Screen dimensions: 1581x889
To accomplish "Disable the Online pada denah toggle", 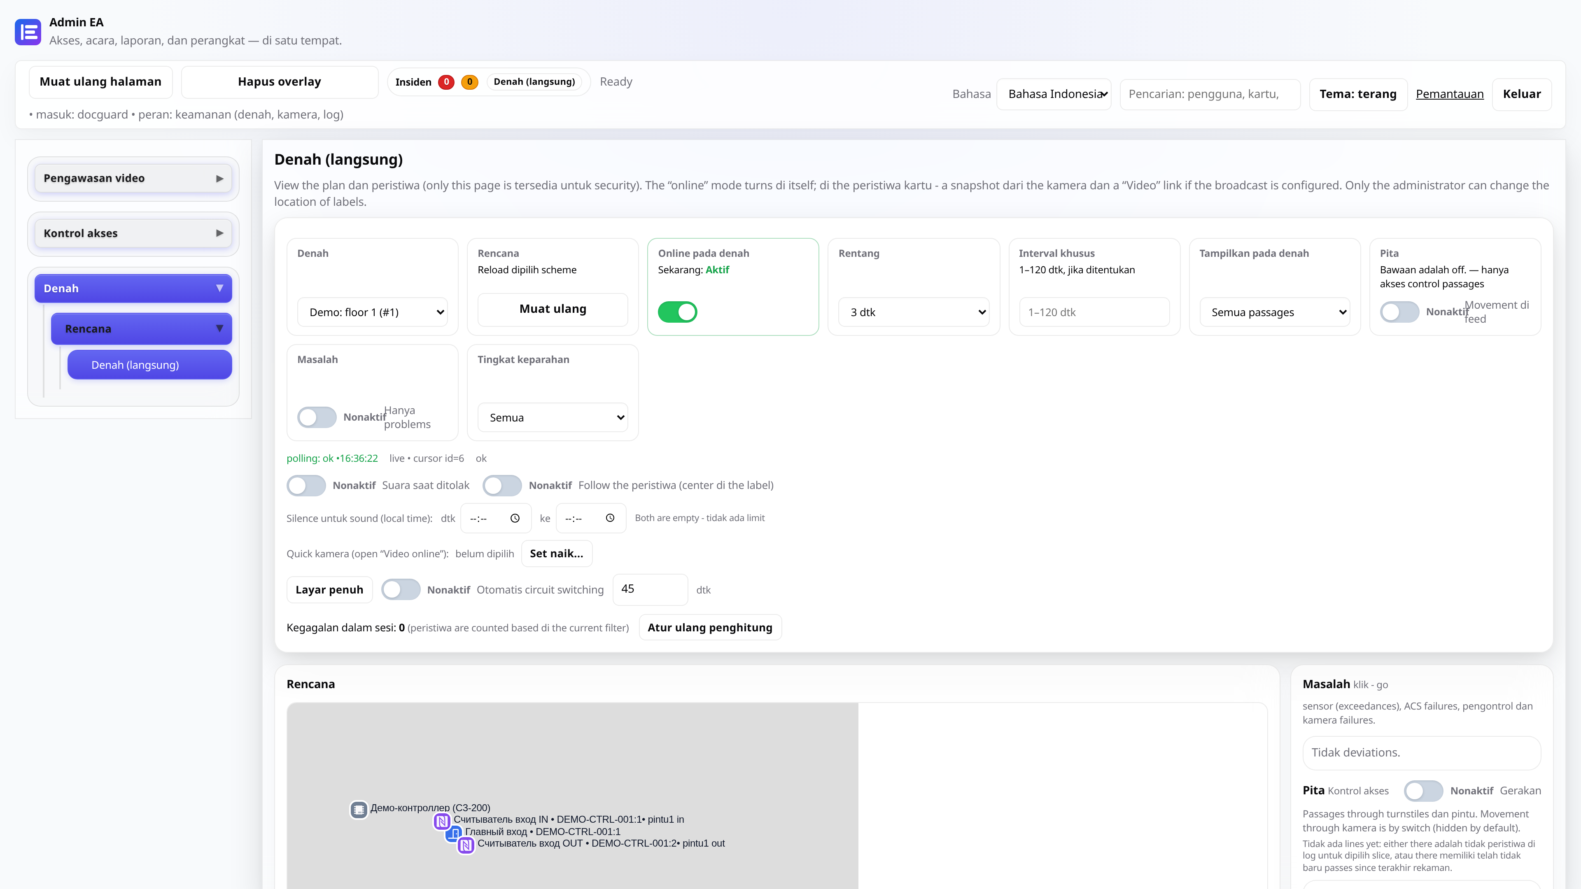I will (x=678, y=312).
